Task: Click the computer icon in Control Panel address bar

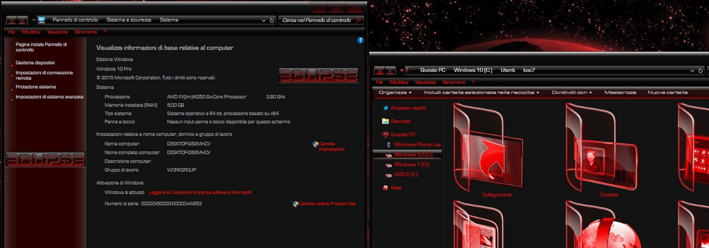Action: (41, 20)
